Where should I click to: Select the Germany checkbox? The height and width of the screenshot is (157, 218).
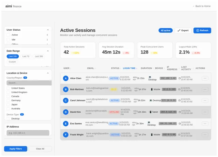tap(8, 100)
